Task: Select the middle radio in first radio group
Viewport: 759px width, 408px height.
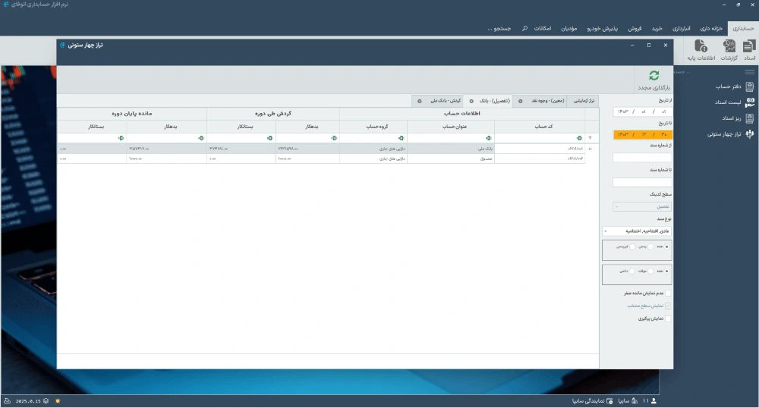Action: pos(650,246)
